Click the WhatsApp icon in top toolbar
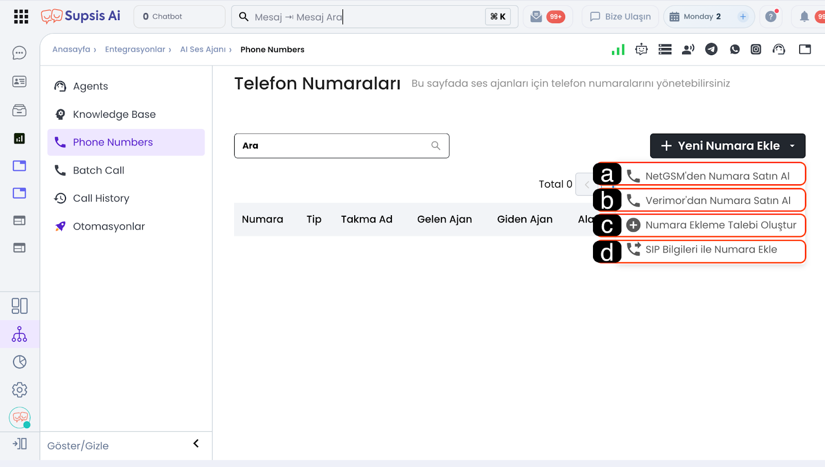 [x=735, y=49]
